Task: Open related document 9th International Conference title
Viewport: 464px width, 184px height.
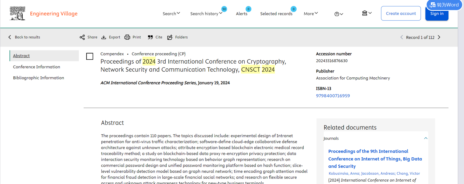Action: click(375, 159)
